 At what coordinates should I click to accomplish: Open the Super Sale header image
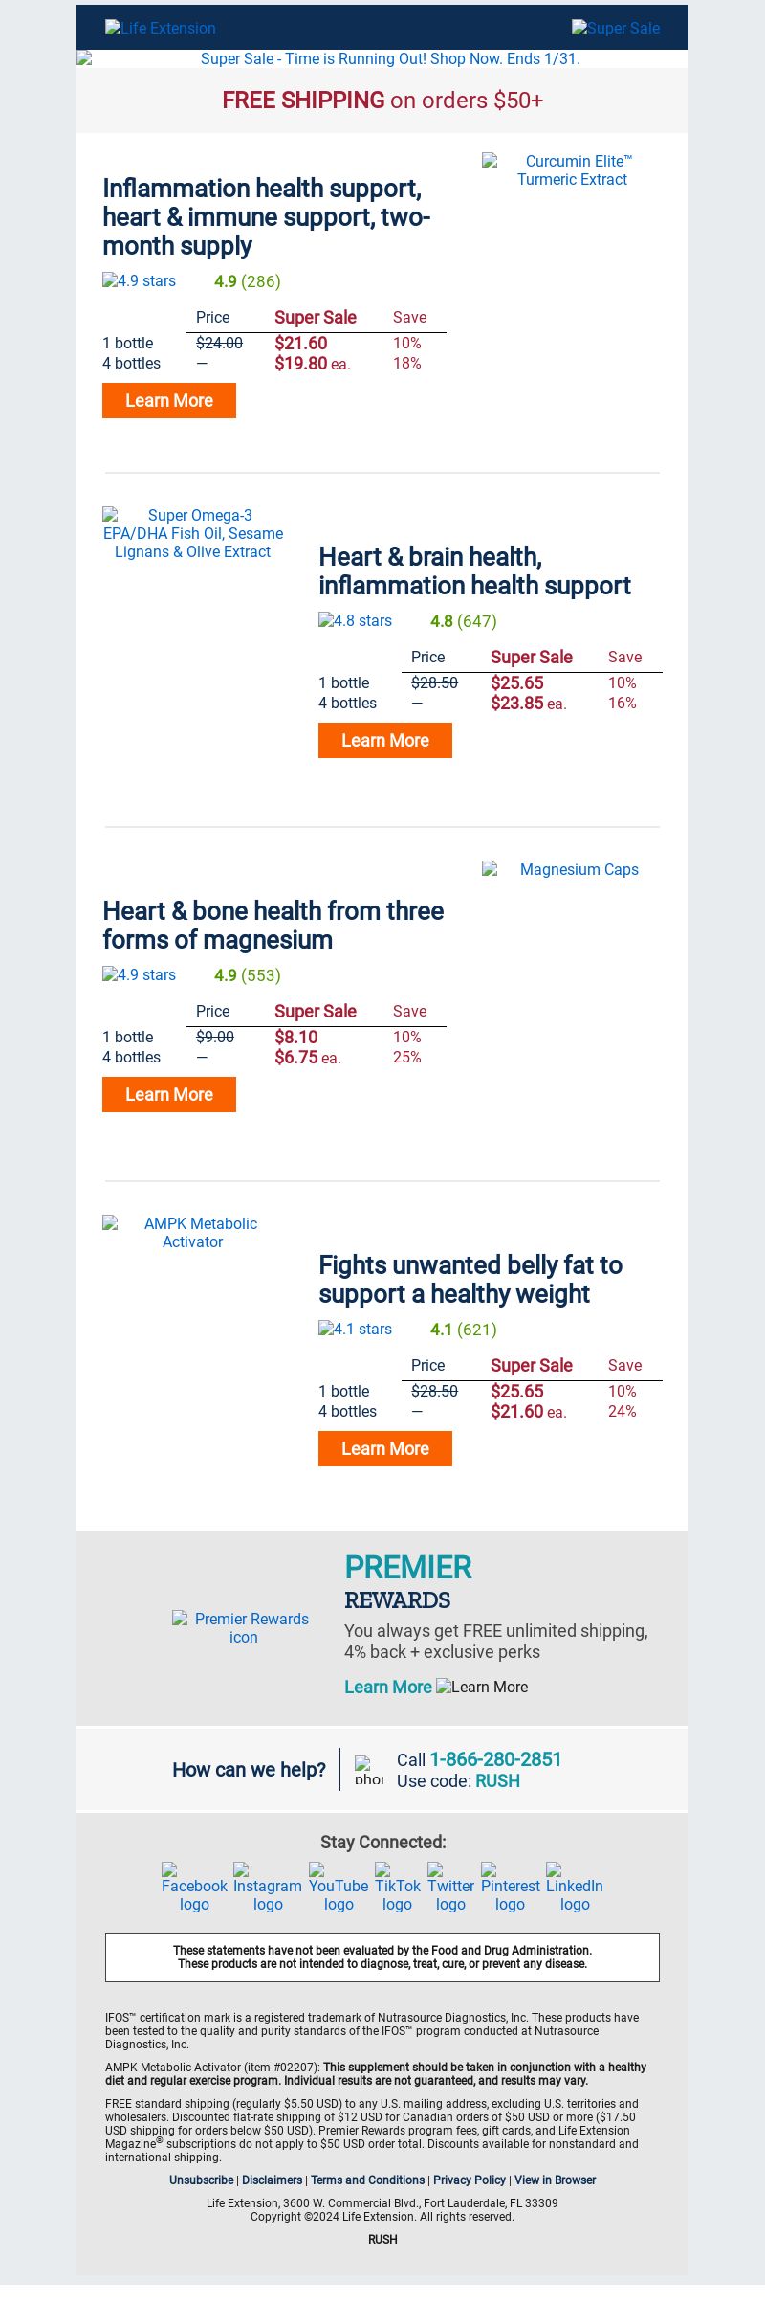(x=616, y=28)
